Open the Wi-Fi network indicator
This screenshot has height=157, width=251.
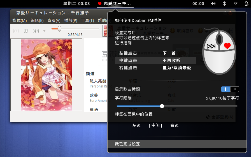coord(236,4)
